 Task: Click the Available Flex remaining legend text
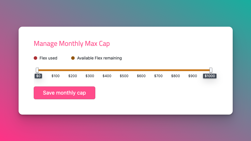point(99,58)
